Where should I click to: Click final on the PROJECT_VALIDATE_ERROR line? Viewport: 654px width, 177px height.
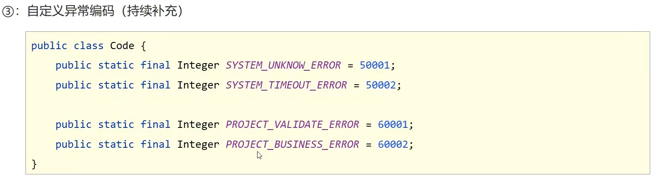[156, 124]
